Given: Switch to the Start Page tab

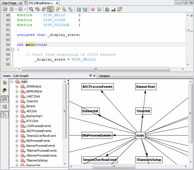Looking at the screenshot, I should click(10, 3).
